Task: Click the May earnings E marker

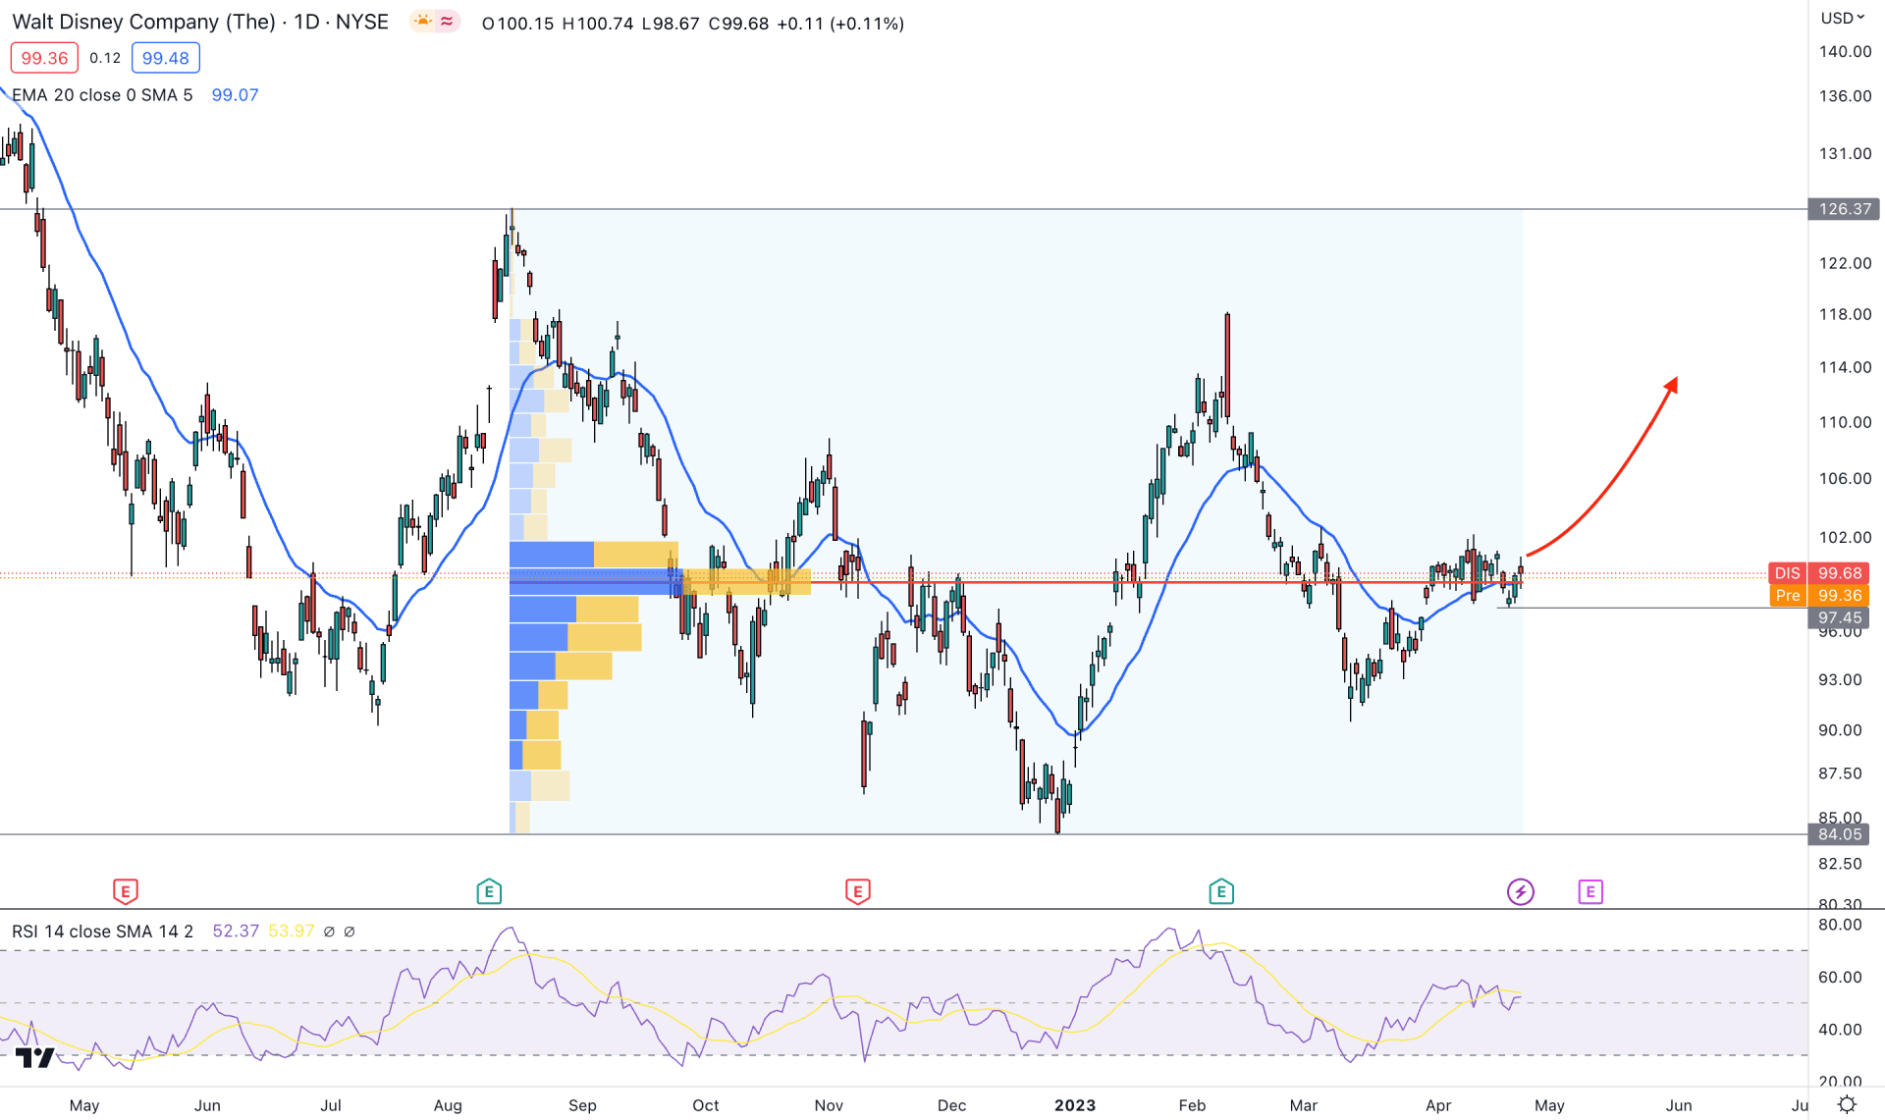Action: [125, 891]
